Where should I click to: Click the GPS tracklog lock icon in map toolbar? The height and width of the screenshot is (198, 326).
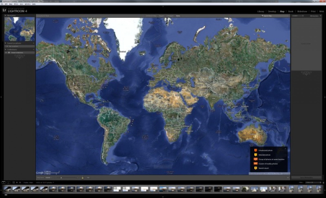click(x=83, y=177)
